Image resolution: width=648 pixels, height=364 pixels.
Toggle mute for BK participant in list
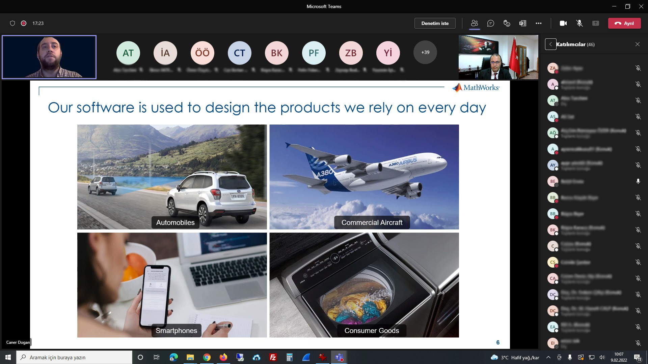point(638,230)
